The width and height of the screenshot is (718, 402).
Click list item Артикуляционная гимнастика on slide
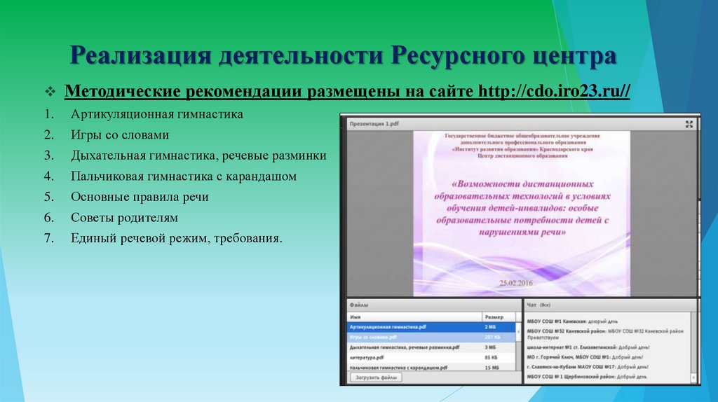pyautogui.click(x=156, y=114)
